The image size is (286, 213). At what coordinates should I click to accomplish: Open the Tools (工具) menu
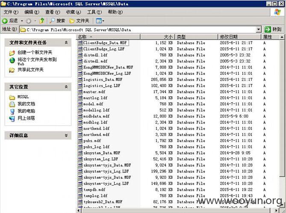coord(94,12)
